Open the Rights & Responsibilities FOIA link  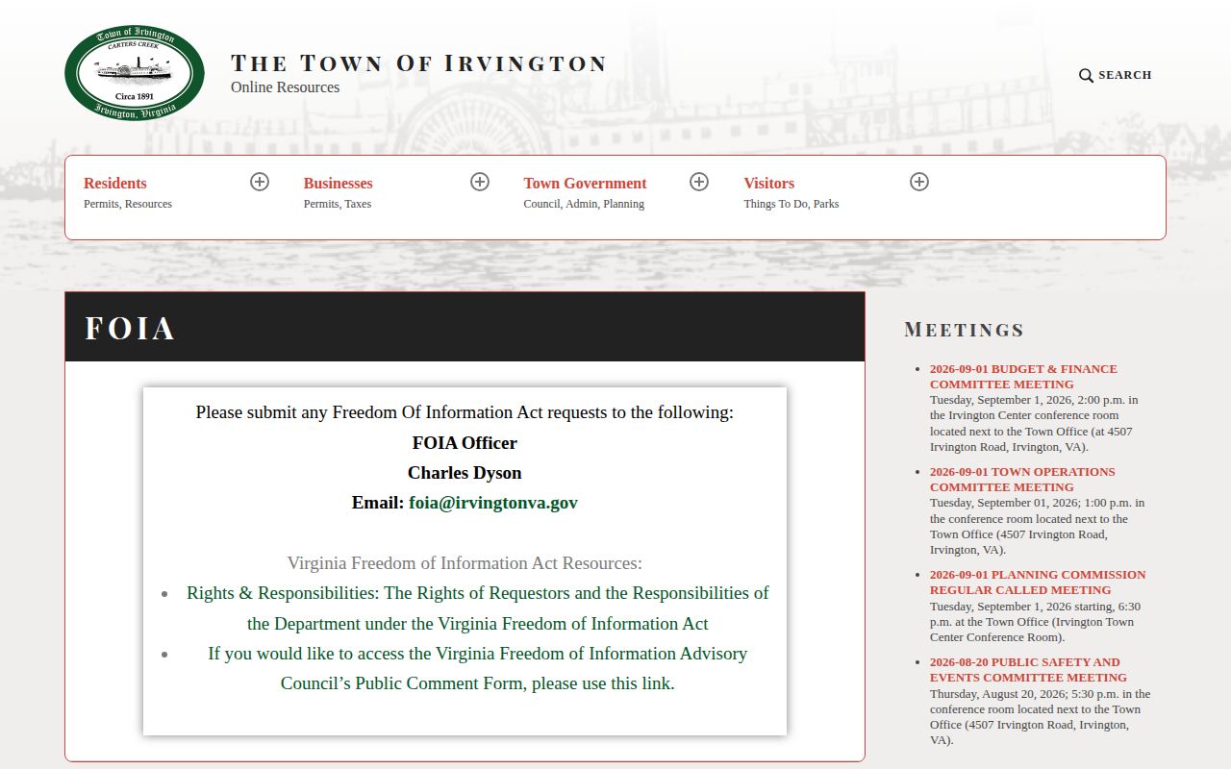(x=478, y=608)
